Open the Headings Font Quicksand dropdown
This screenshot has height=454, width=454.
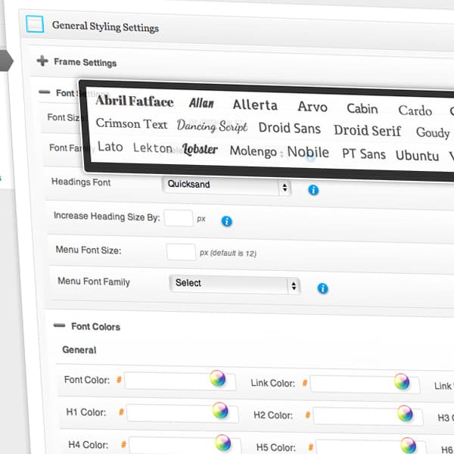(227, 186)
